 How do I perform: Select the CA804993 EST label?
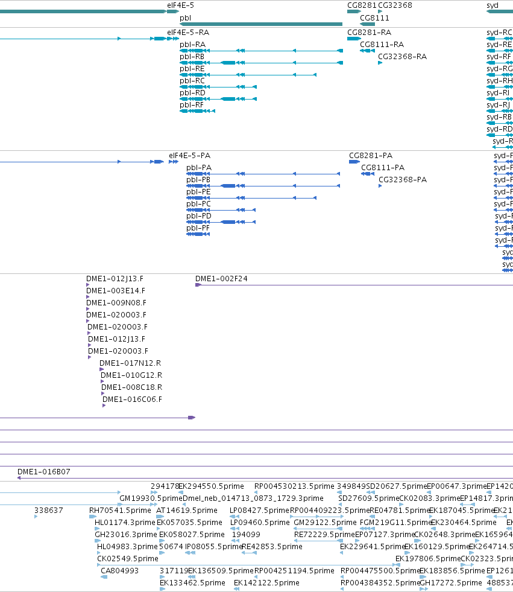click(x=119, y=571)
